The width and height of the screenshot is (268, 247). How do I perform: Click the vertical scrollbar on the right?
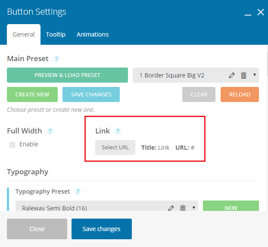[267, 64]
